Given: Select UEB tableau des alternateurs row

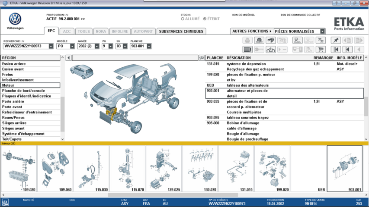Looking at the screenshot, I should click(285, 85).
